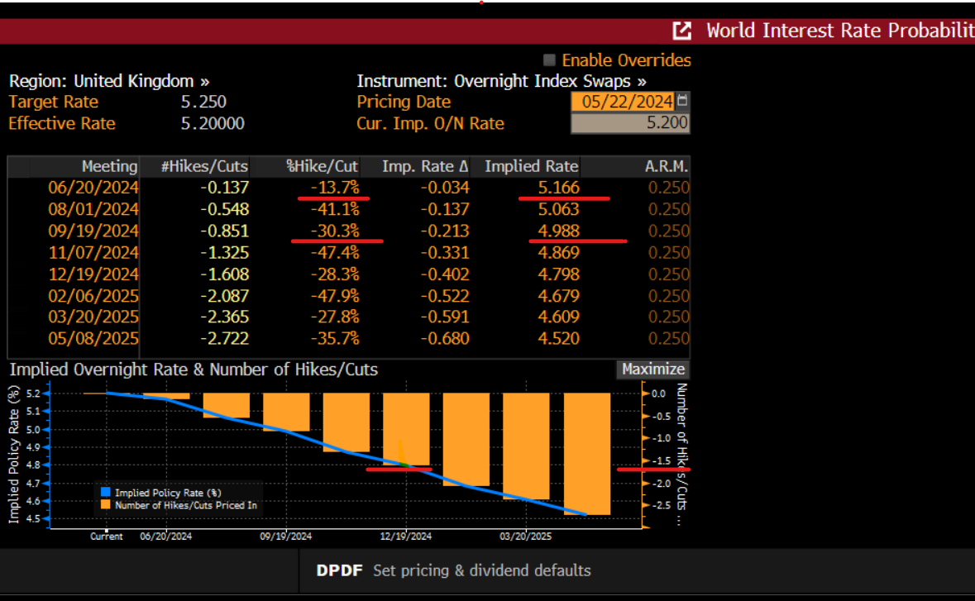Enable the Overrides checkbox
975x601 pixels.
pyautogui.click(x=548, y=60)
